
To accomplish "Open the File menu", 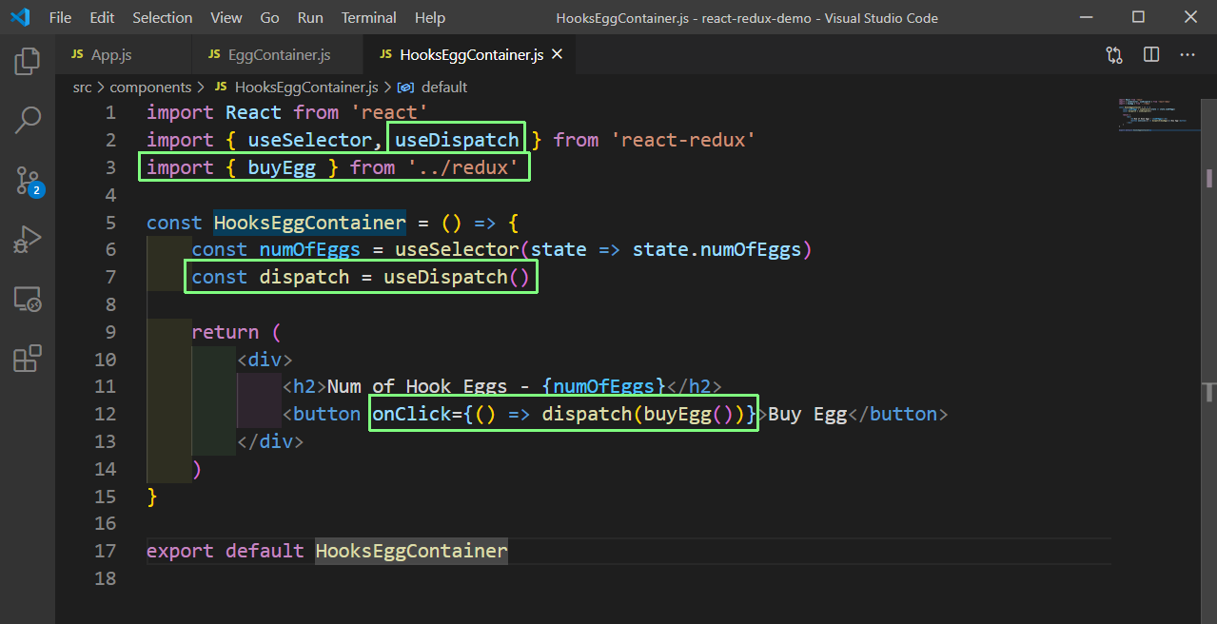I will pos(59,18).
